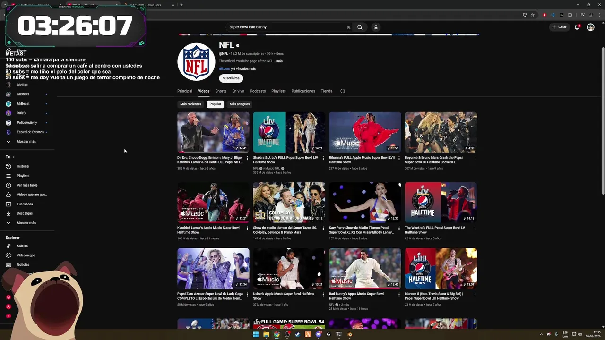Image resolution: width=605 pixels, height=340 pixels.
Task: Filter videos by Más recientes
Action: pyautogui.click(x=190, y=104)
